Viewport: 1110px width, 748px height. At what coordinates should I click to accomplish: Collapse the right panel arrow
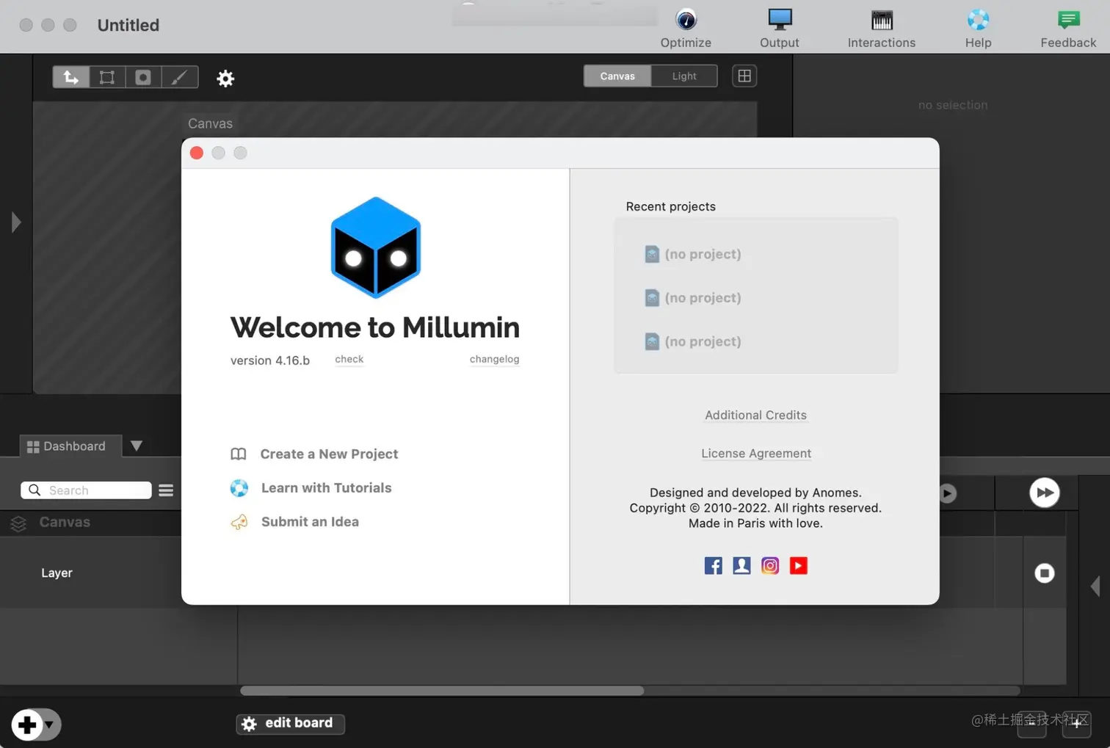pyautogui.click(x=1095, y=587)
